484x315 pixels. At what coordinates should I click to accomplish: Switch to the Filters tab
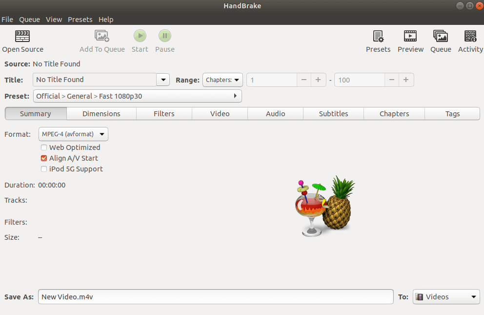[164, 114]
